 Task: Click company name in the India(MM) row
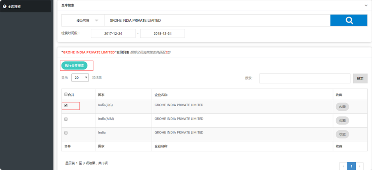pos(179,119)
